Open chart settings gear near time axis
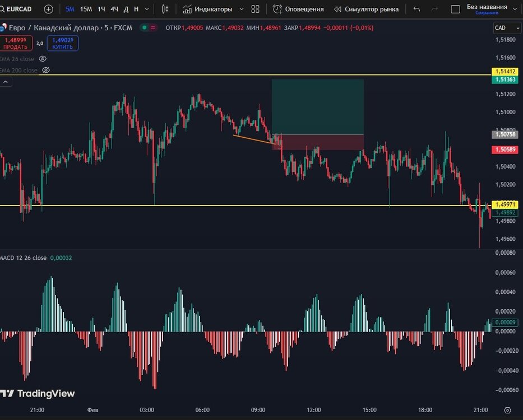 pos(507,410)
